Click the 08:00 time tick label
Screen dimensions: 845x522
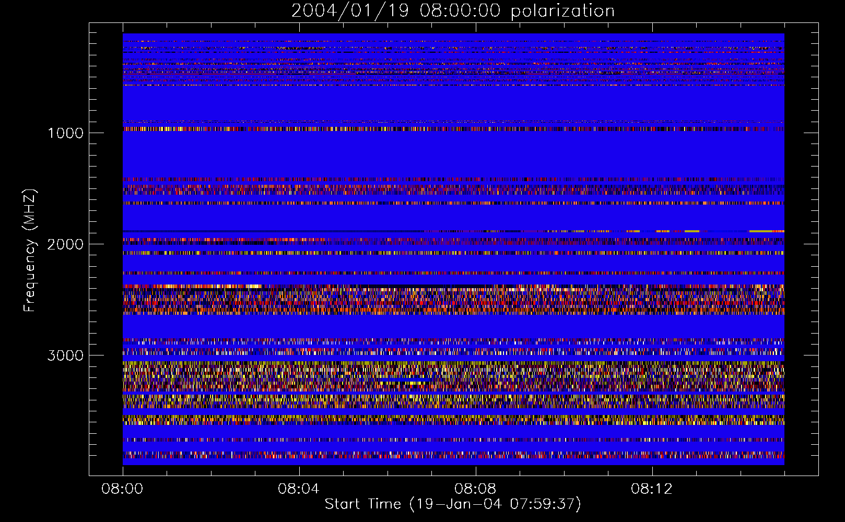coord(122,489)
